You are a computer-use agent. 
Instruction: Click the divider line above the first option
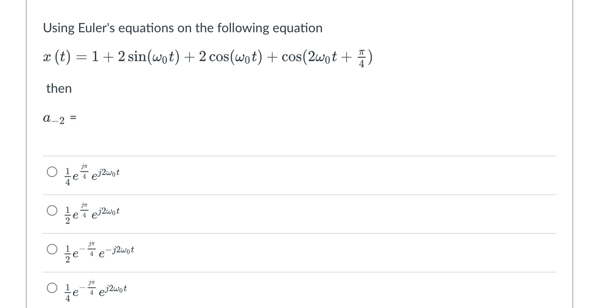point(299,156)
